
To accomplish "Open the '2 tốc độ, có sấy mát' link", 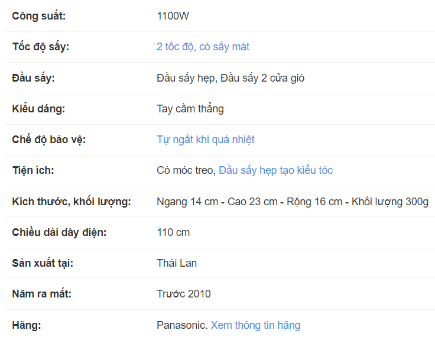I will pyautogui.click(x=203, y=47).
